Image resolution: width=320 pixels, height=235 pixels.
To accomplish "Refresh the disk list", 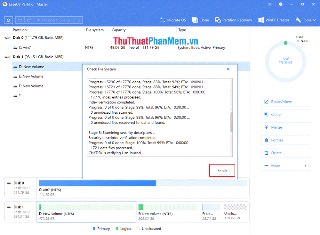I will 8,20.
